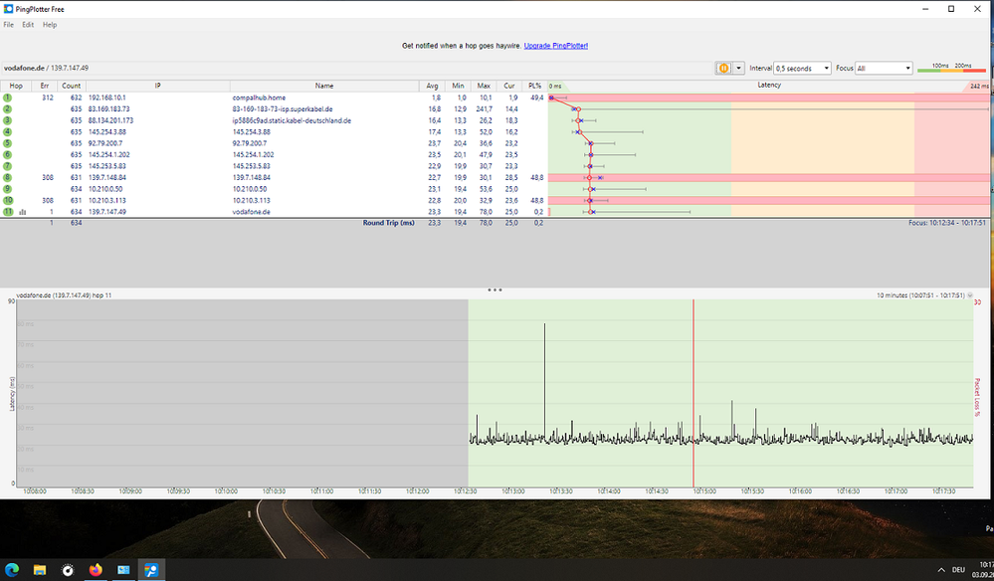994x581 pixels.
Task: Click the hop 11 icon for vodafone.de
Action: point(7,211)
